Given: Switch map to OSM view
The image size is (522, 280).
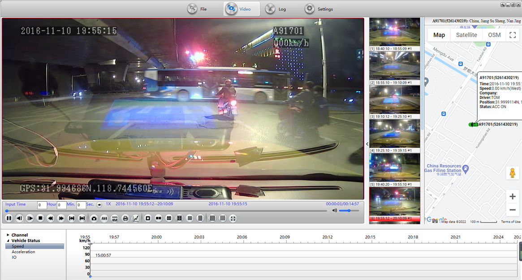Looking at the screenshot, I should [x=494, y=35].
